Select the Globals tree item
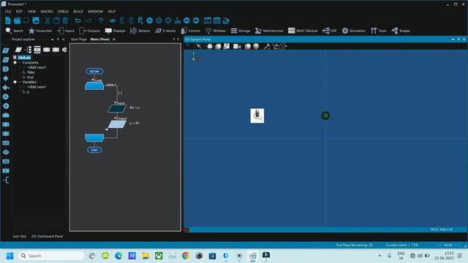This screenshot has height=263, width=468. pos(24,58)
